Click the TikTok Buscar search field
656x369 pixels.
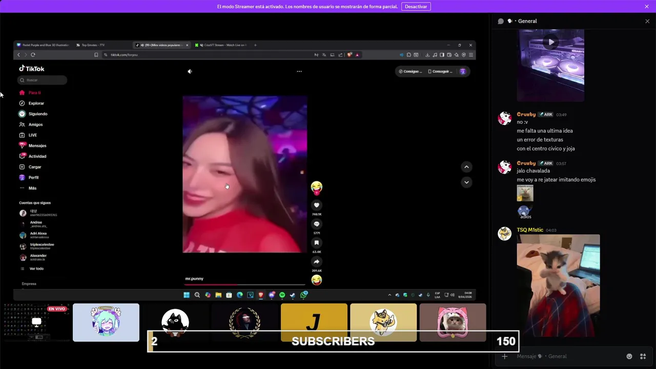pos(43,80)
